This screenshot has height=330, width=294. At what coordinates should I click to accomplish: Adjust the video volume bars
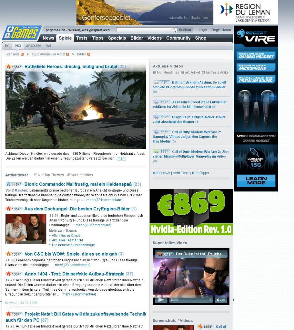222,300
